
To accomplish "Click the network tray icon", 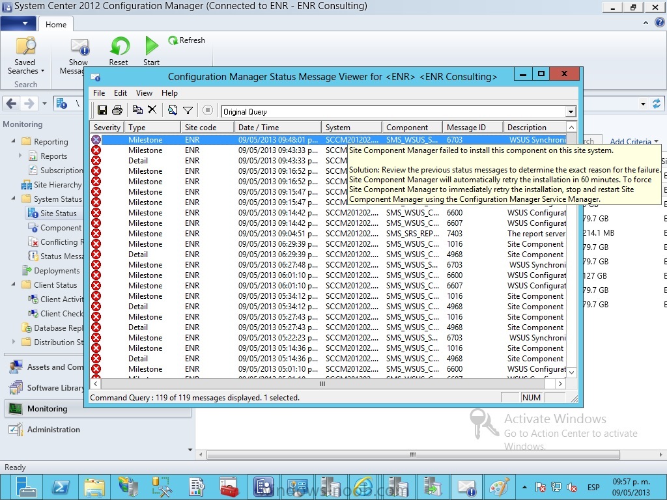I will pos(556,487).
